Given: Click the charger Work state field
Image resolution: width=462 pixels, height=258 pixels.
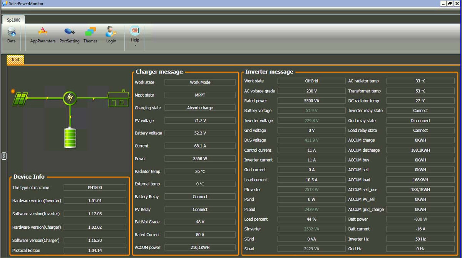Looking at the screenshot, I should (200, 82).
